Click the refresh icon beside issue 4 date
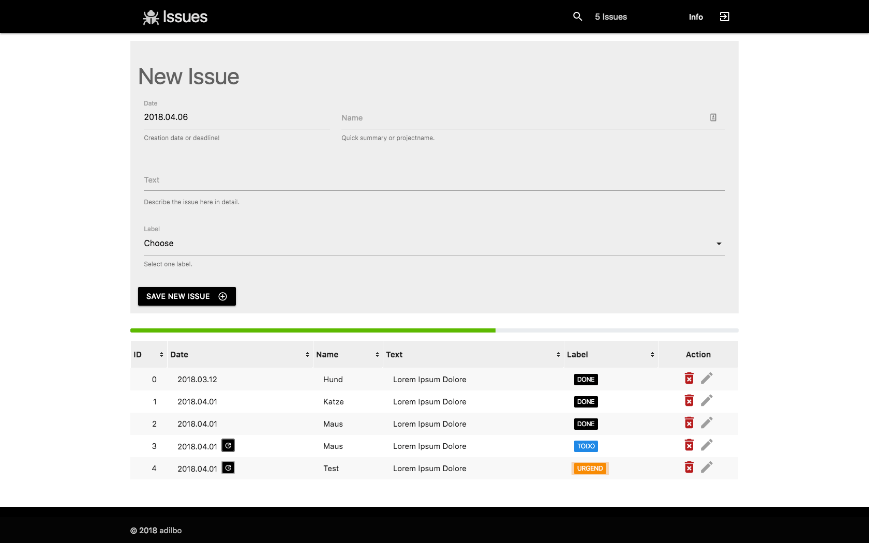The height and width of the screenshot is (543, 869). pyautogui.click(x=228, y=467)
